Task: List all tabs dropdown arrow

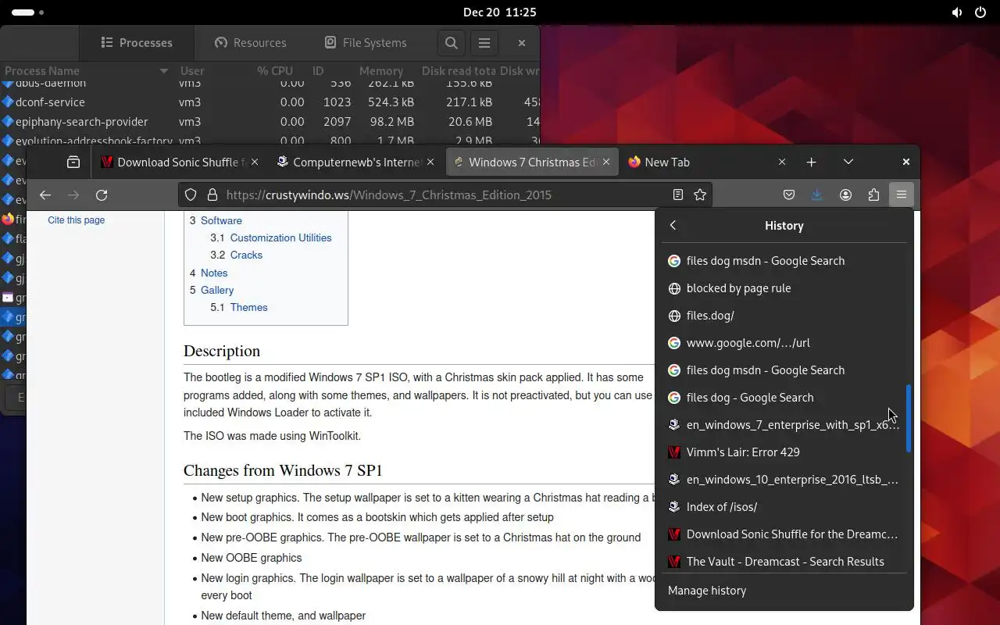Action: pos(848,162)
